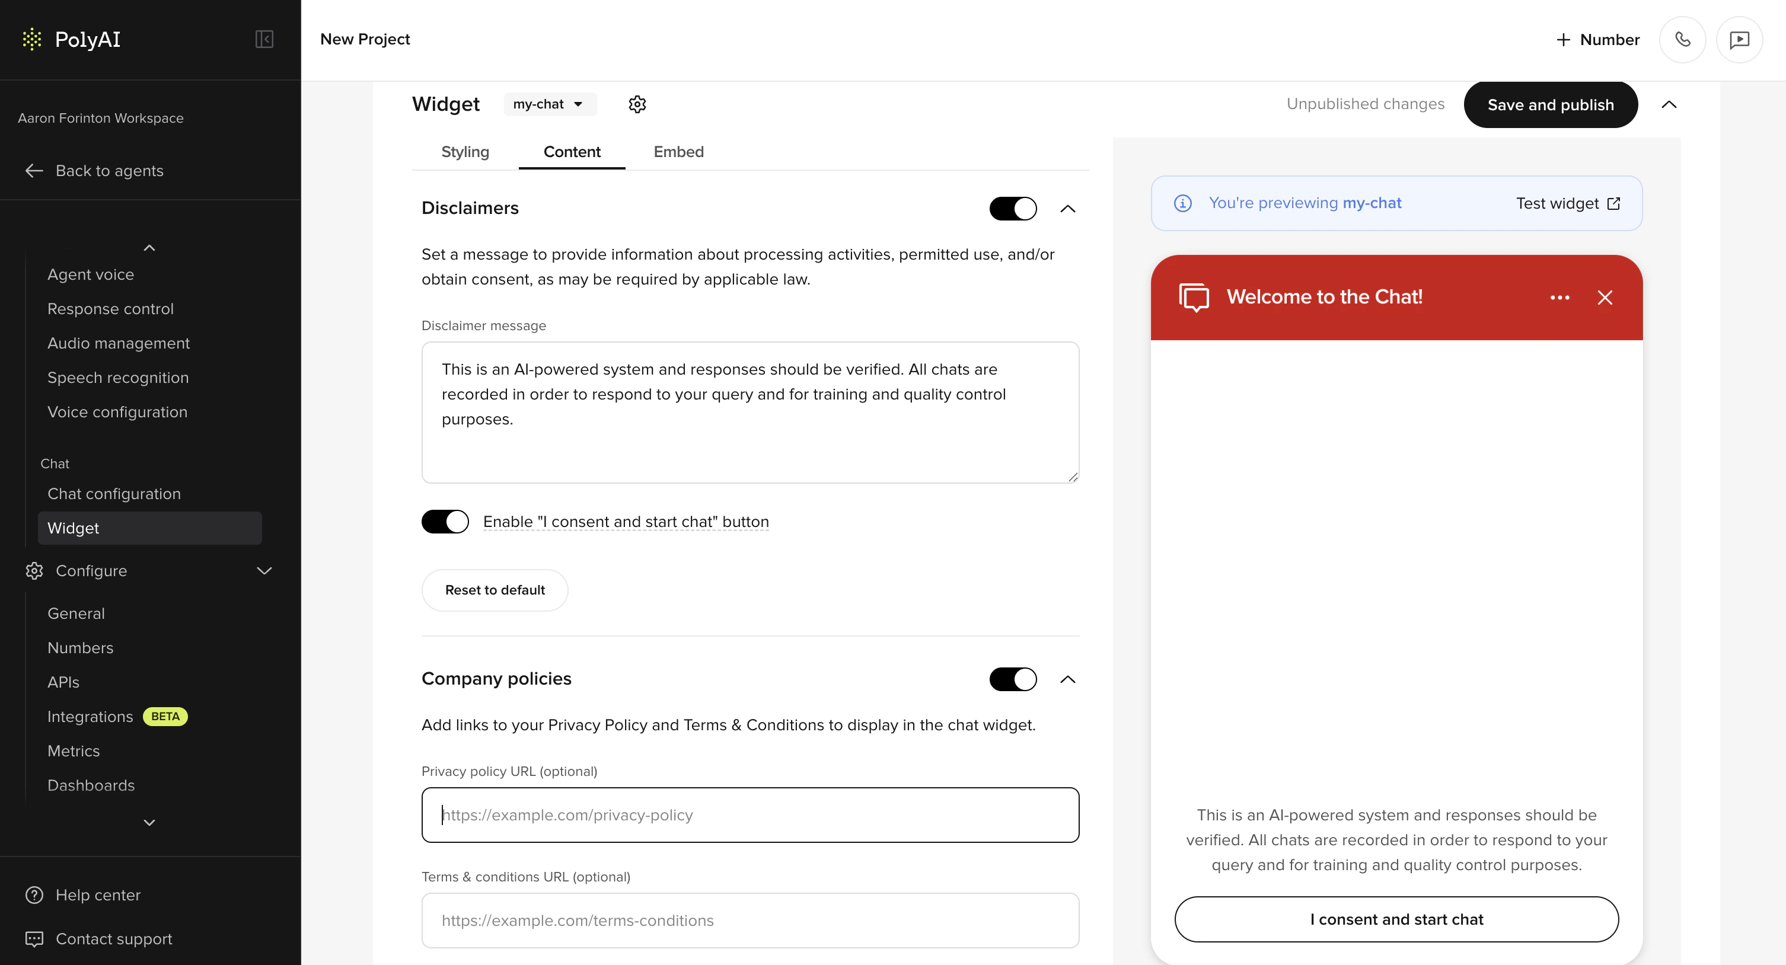Disable the Company policies toggle
1786x965 pixels.
(x=1013, y=679)
